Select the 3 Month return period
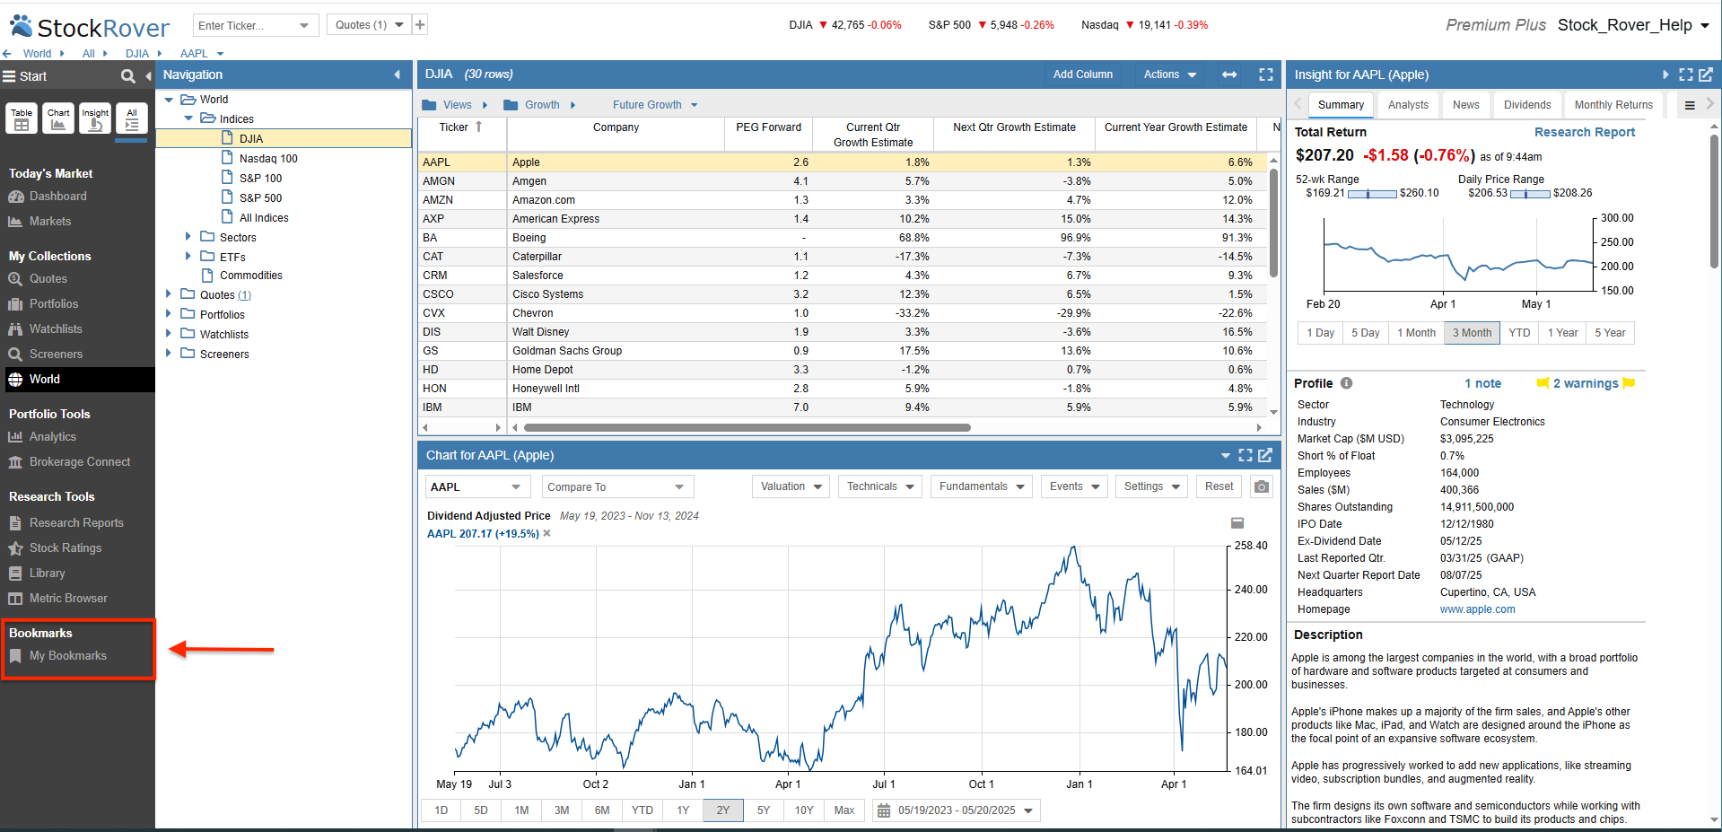1722x832 pixels. [1472, 333]
